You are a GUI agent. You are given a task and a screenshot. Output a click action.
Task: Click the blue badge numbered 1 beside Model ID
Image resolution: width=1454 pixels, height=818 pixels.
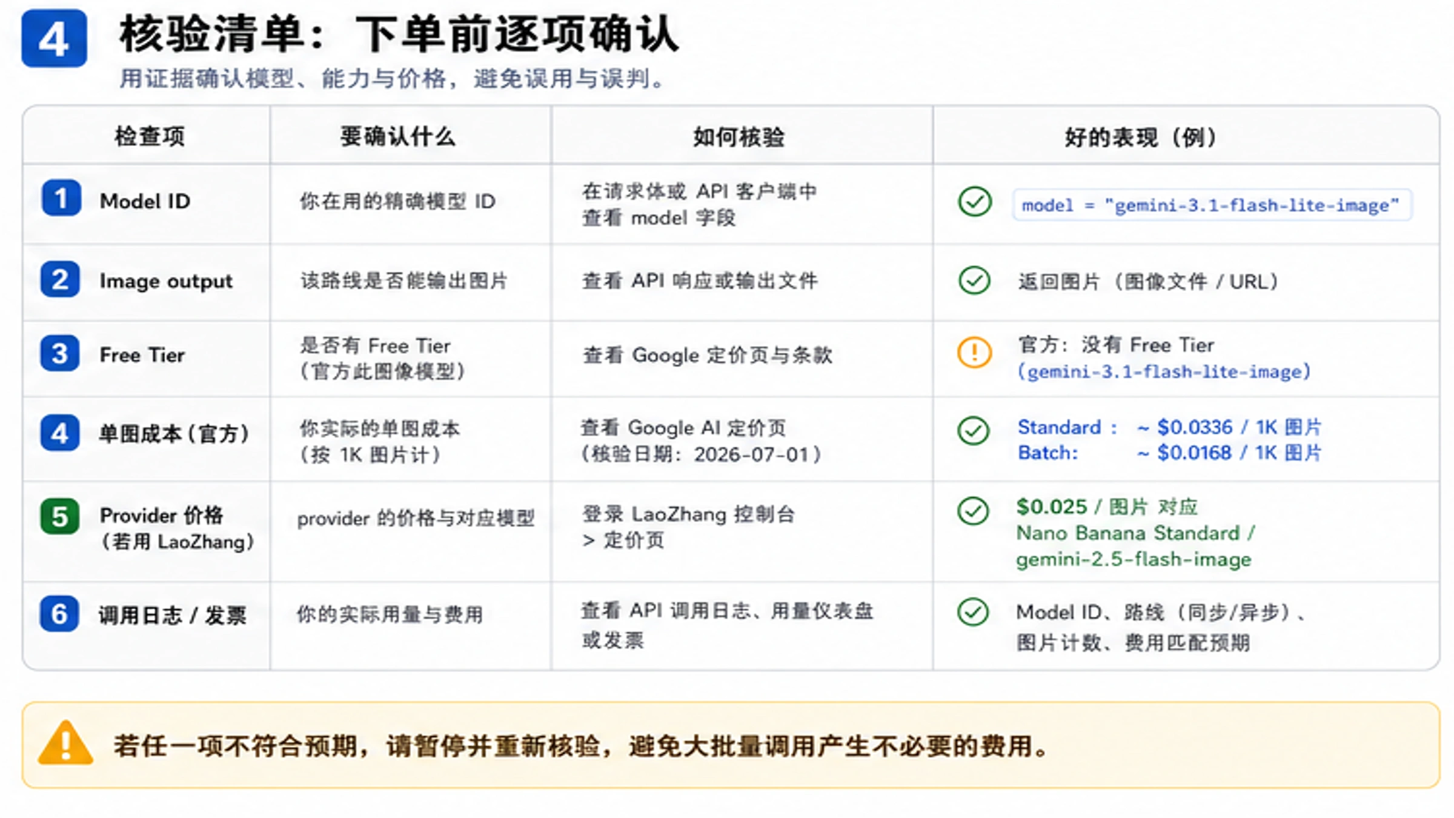pos(61,198)
